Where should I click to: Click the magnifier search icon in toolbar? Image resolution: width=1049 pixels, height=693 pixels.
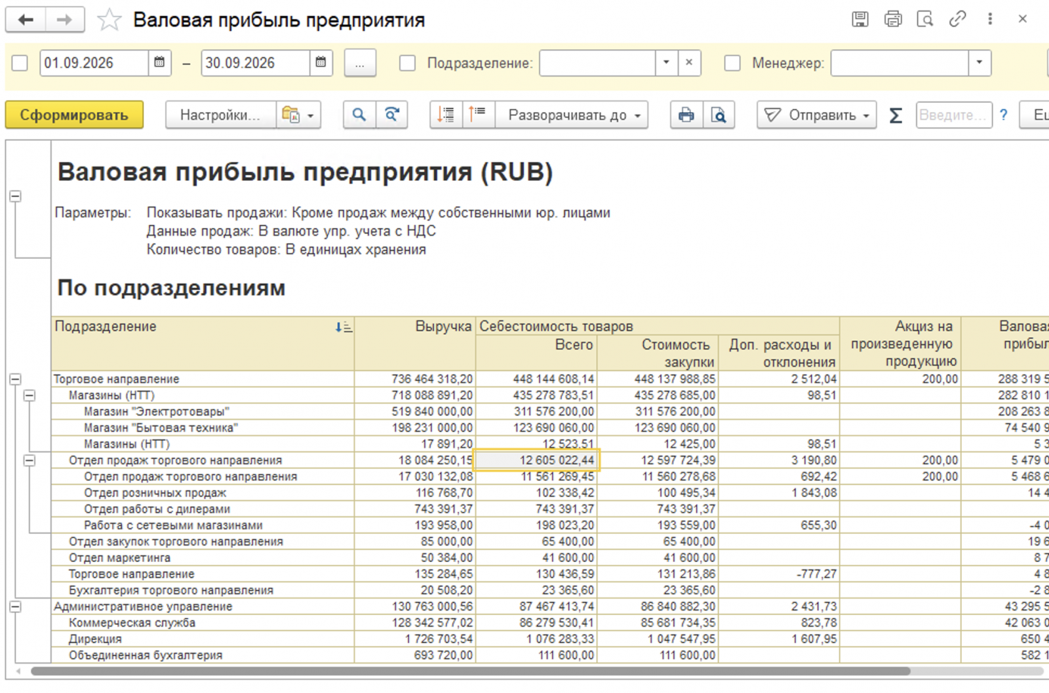359,115
